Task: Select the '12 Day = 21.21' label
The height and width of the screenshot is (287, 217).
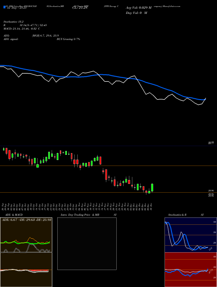Action: point(16,8)
